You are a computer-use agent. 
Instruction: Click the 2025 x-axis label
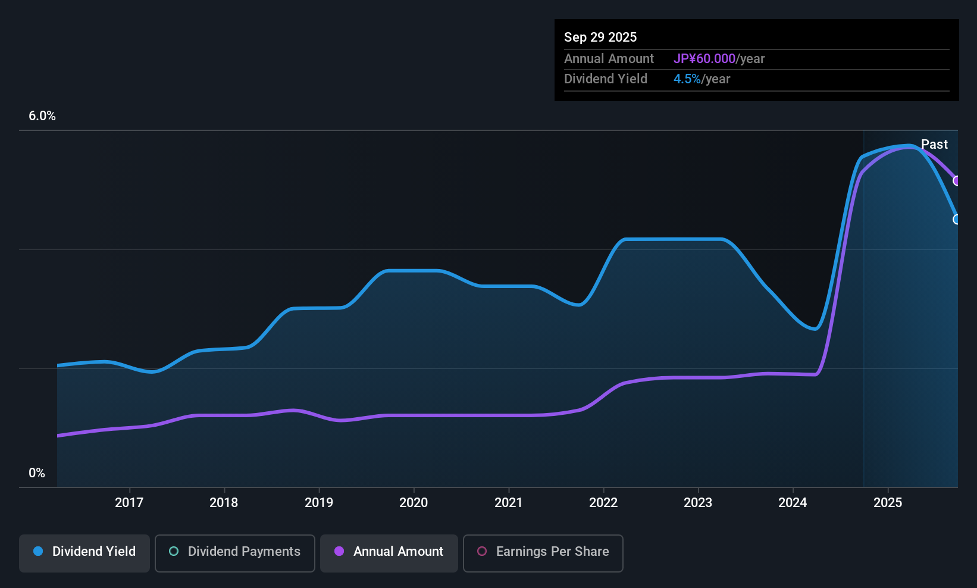pyautogui.click(x=888, y=503)
